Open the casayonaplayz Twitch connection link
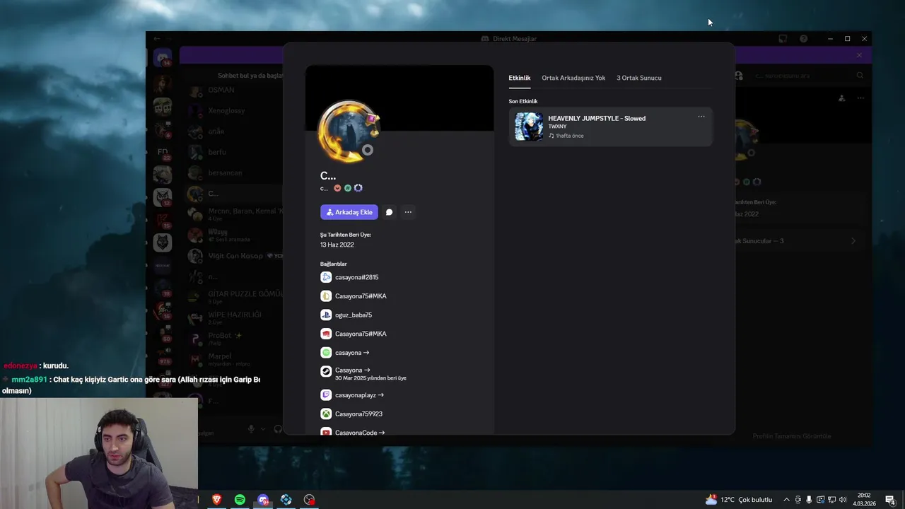This screenshot has height=509, width=905. 359,395
